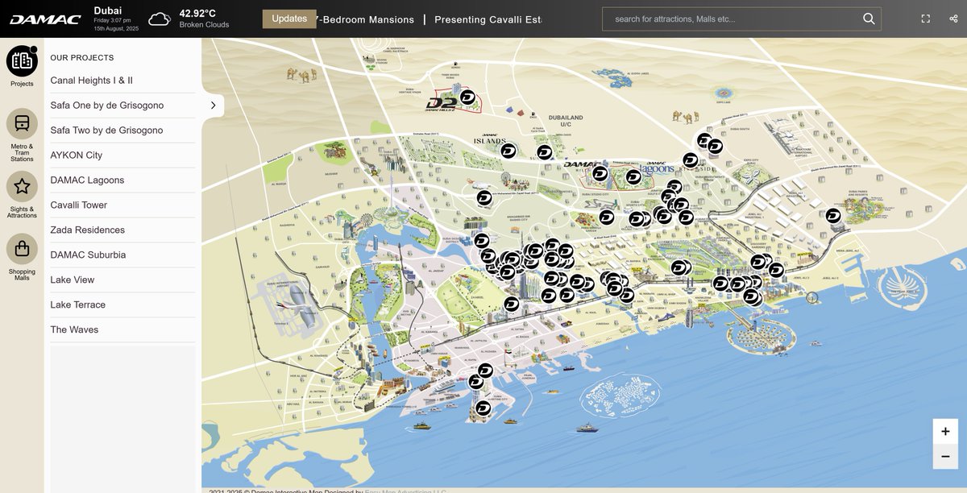This screenshot has height=493, width=967.
Task: Zoom out on the map
Action: tap(945, 456)
